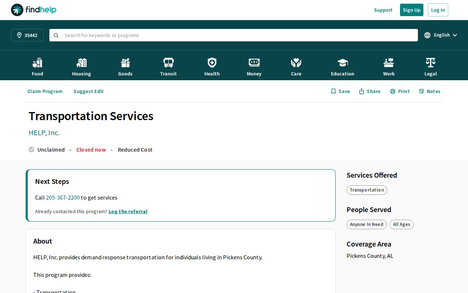Click the Sign Up button
This screenshot has width=468, height=293.
point(412,10)
